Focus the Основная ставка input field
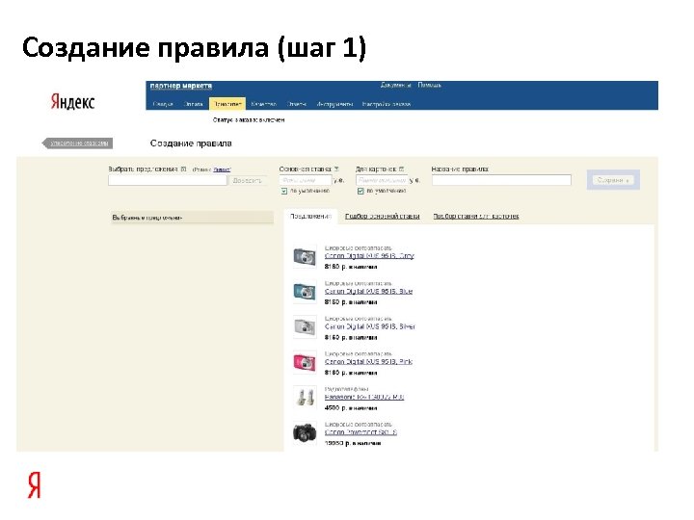The width and height of the screenshot is (694, 520). pos(306,180)
